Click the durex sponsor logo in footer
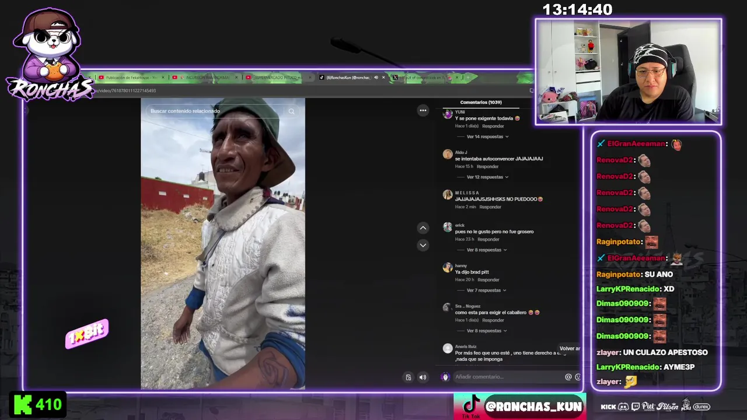The width and height of the screenshot is (747, 420). point(701,407)
